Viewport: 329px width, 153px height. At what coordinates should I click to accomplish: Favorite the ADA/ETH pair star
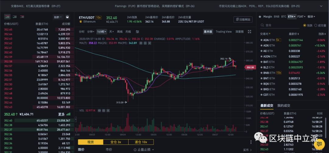261,40
